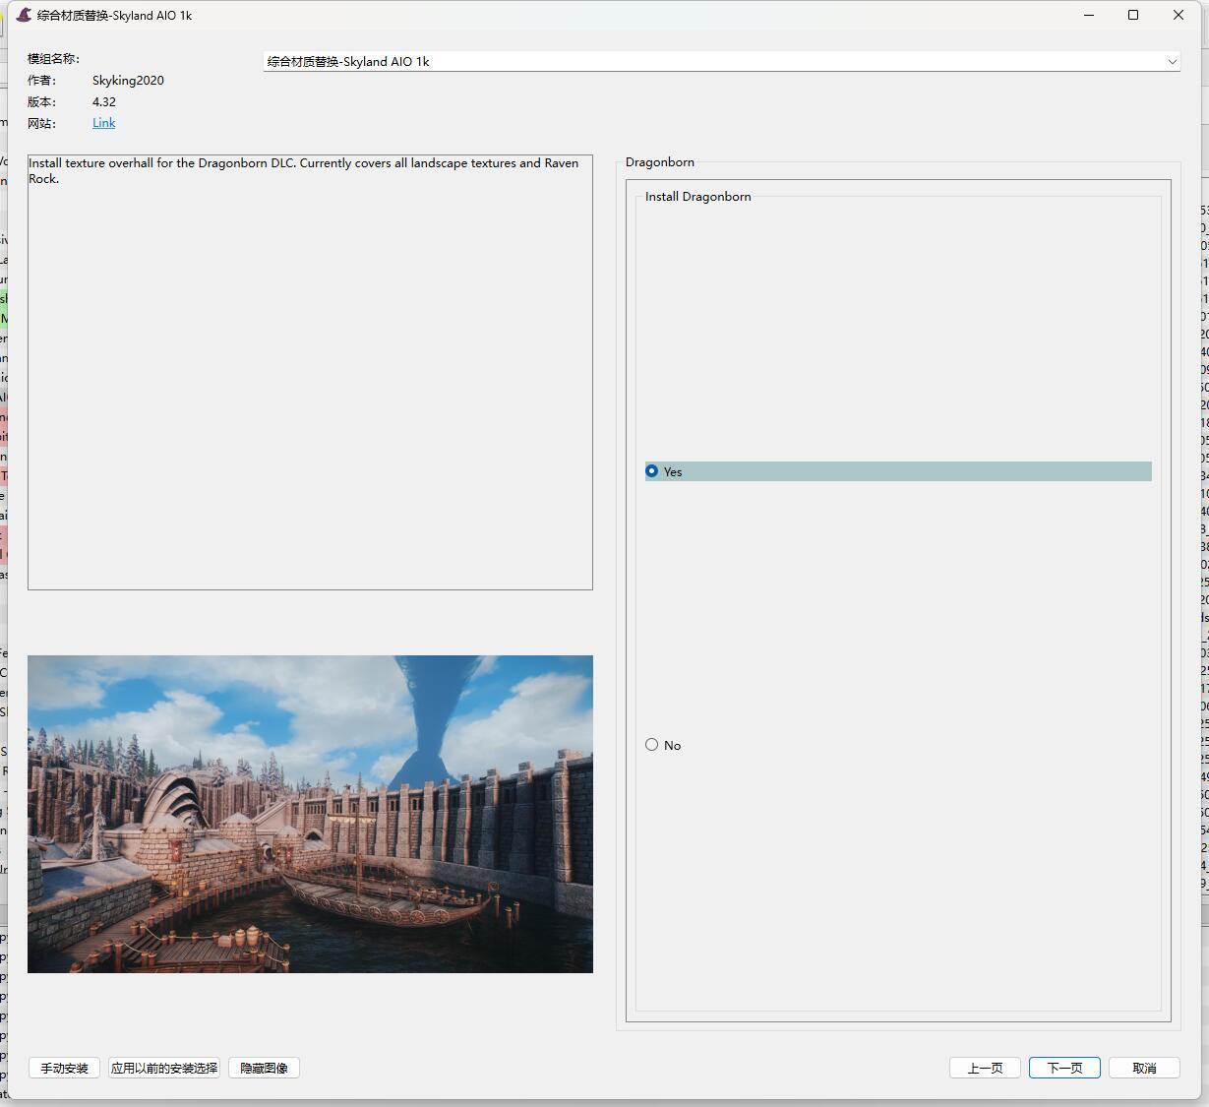This screenshot has height=1107, width=1209.
Task: Click the Dragonborn description text box
Action: click(310, 372)
